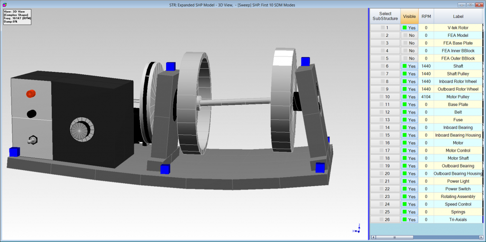Click the Select SubStructure column header

pyautogui.click(x=385, y=16)
